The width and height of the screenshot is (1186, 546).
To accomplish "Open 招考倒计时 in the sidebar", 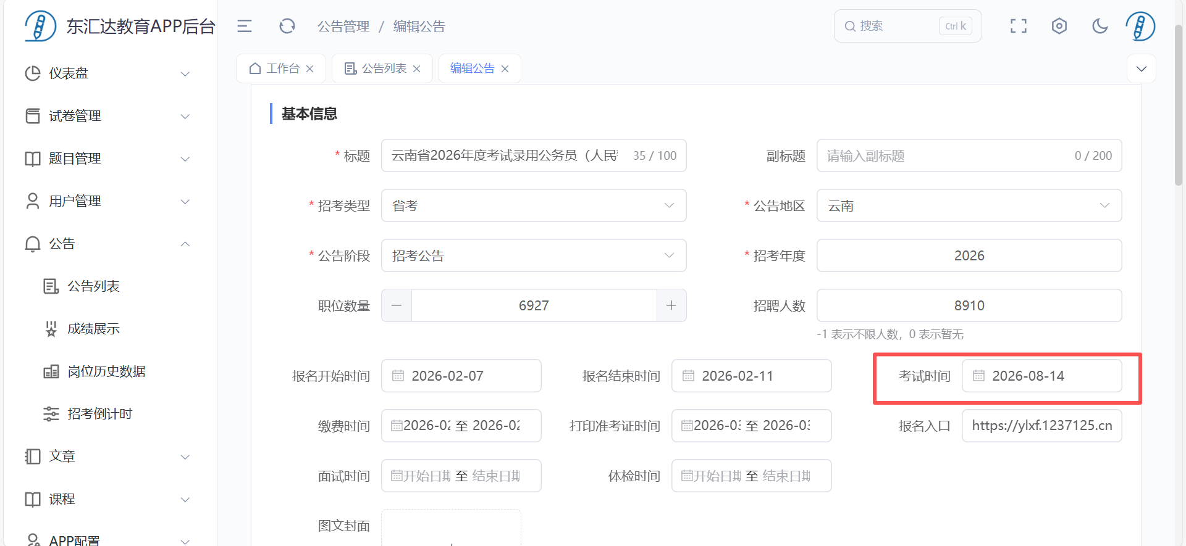I will (99, 414).
